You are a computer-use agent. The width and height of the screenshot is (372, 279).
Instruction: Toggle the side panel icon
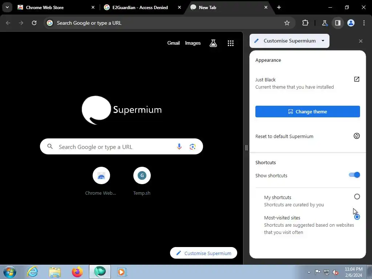pos(337,23)
